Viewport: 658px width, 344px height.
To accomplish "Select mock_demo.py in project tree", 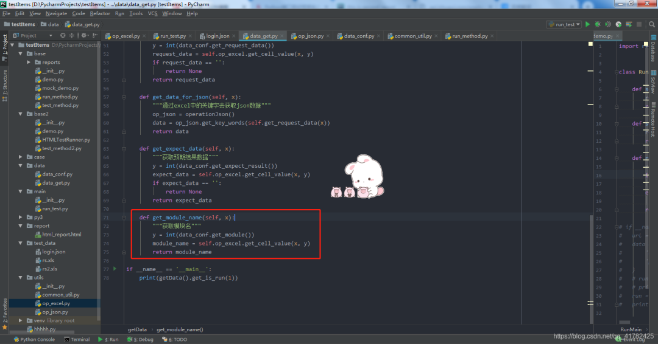I will 60,88.
